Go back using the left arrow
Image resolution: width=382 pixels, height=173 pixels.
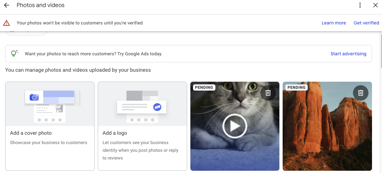(6, 5)
